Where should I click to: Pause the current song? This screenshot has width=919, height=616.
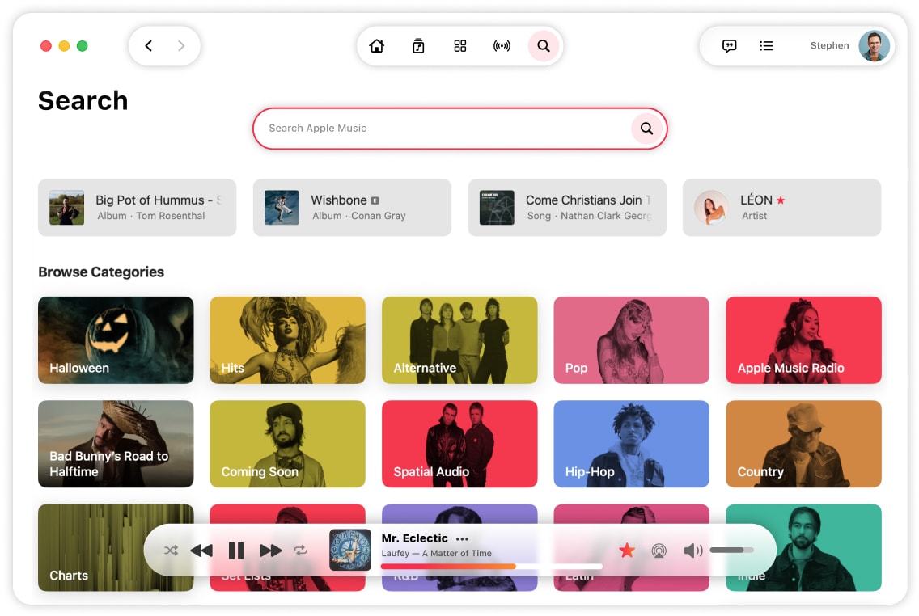[236, 551]
